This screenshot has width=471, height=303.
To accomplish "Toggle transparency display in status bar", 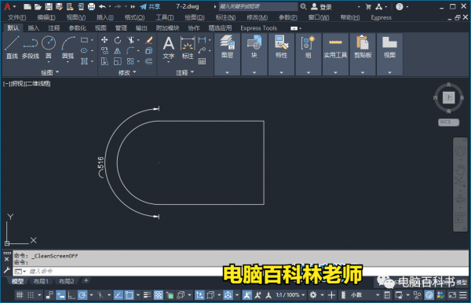I will tap(159, 295).
